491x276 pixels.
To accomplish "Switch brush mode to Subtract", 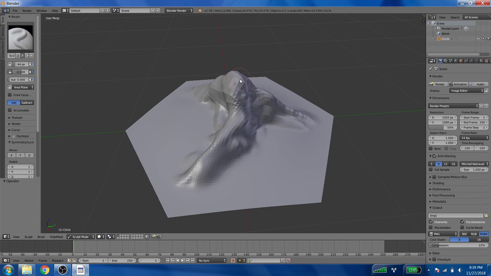I will (27, 102).
